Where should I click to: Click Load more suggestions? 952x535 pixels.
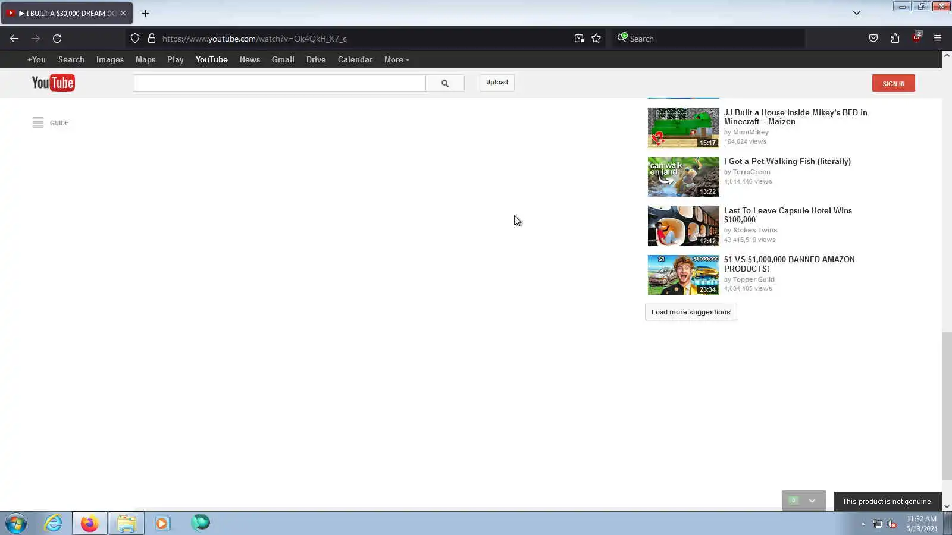(x=691, y=312)
